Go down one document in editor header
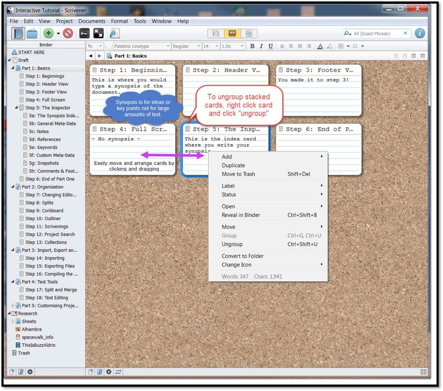This screenshot has height=391, width=443. click(405, 56)
